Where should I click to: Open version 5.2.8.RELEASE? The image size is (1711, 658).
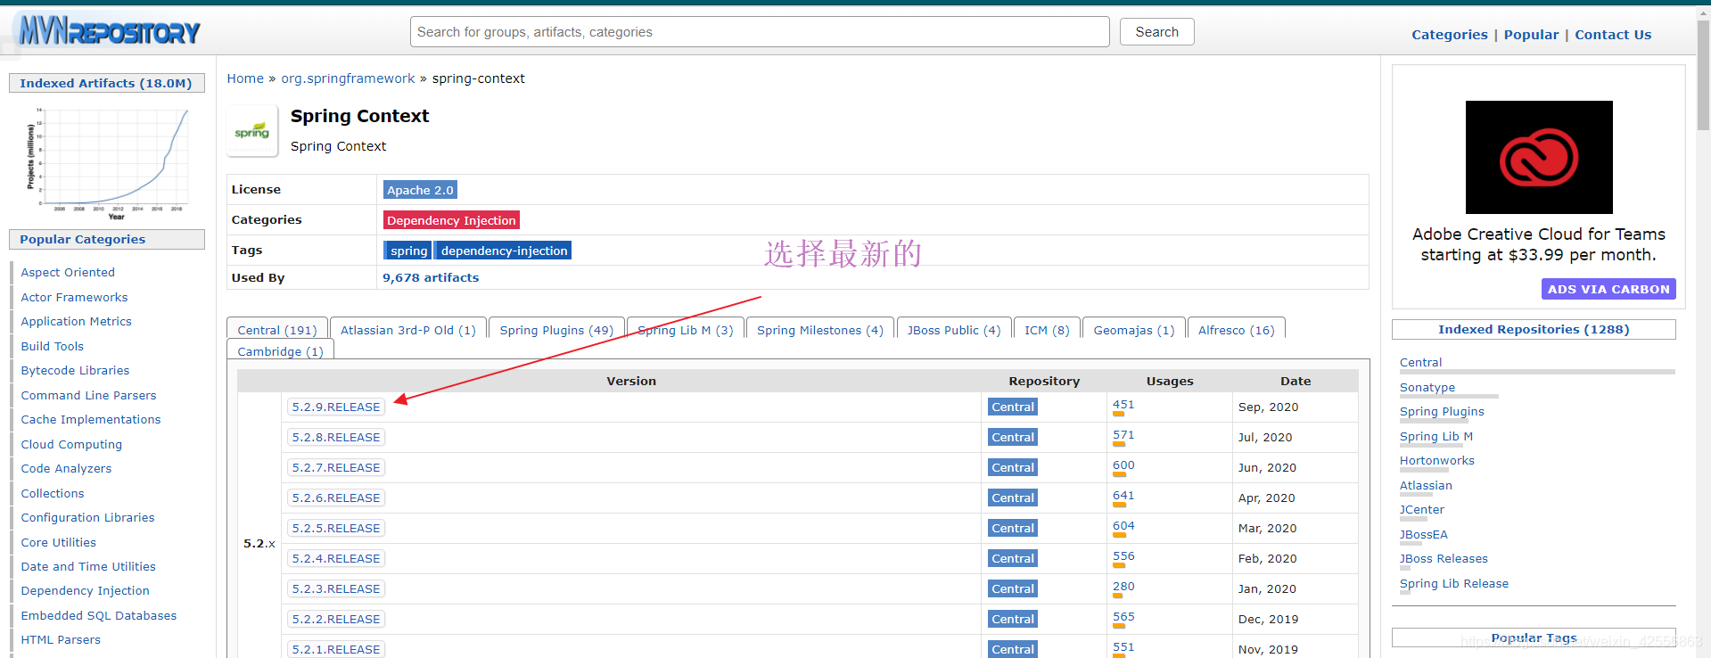tap(336, 438)
